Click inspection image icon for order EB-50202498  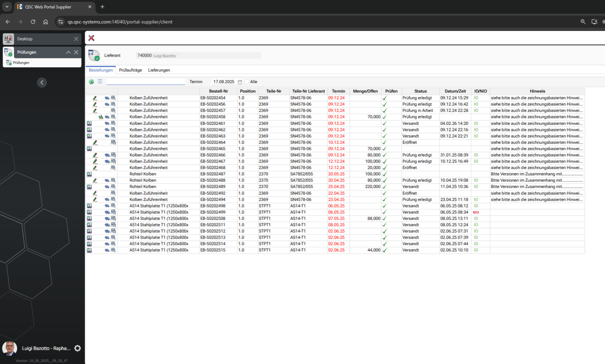pos(89,206)
